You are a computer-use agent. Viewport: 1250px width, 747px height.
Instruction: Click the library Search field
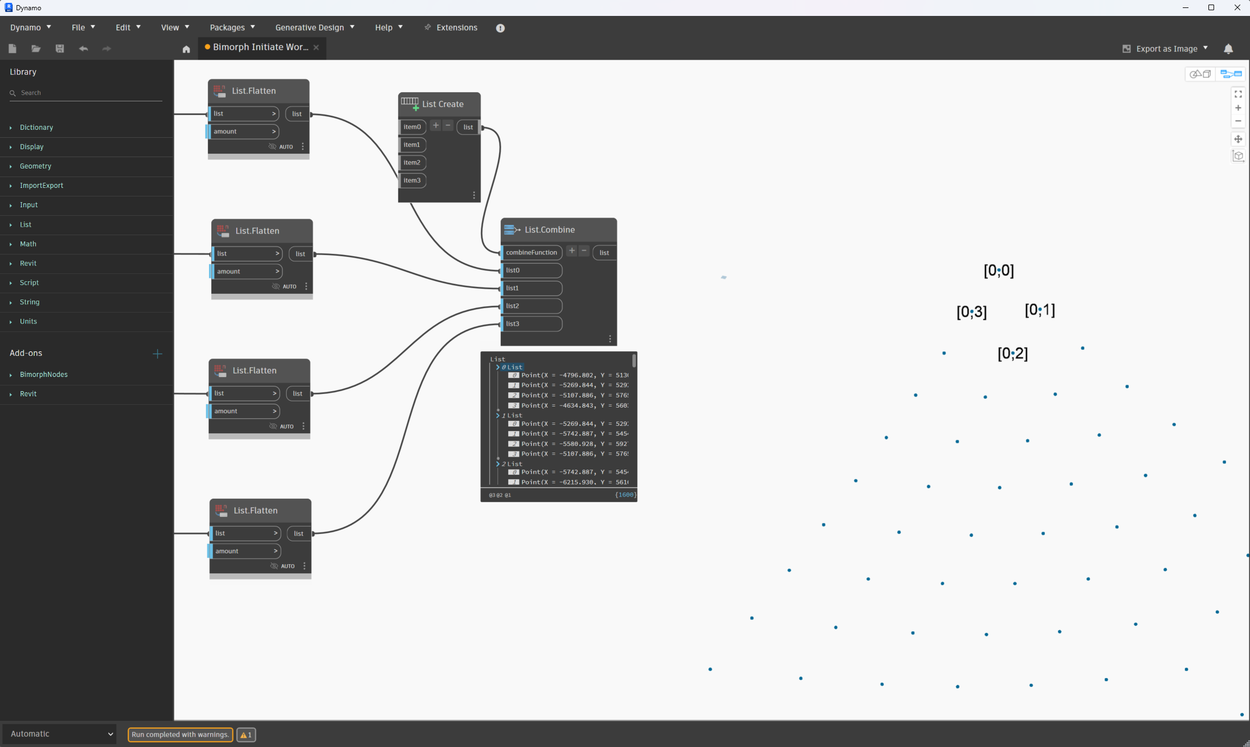coord(86,93)
